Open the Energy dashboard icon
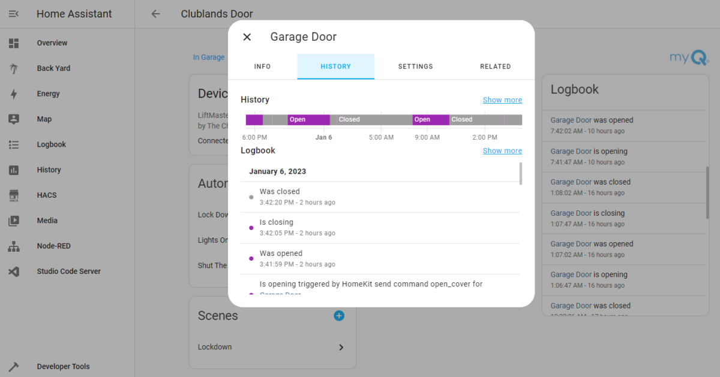Viewport: 720px width, 377px height. click(x=14, y=94)
